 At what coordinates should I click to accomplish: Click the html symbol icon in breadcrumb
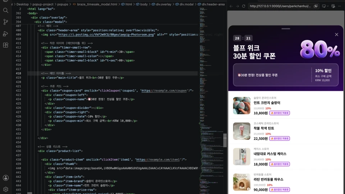point(123,4)
